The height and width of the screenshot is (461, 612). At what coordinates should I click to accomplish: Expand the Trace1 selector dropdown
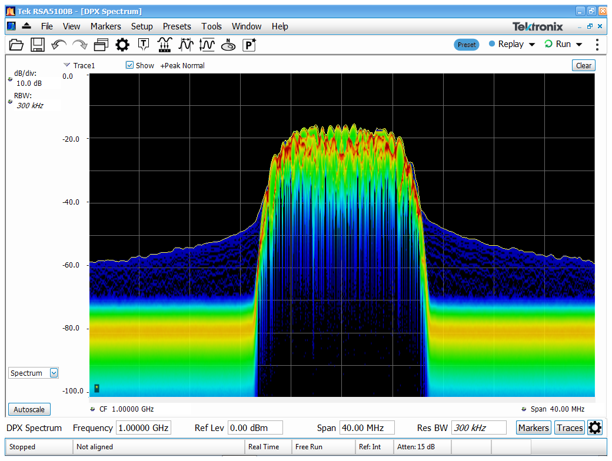(x=67, y=65)
